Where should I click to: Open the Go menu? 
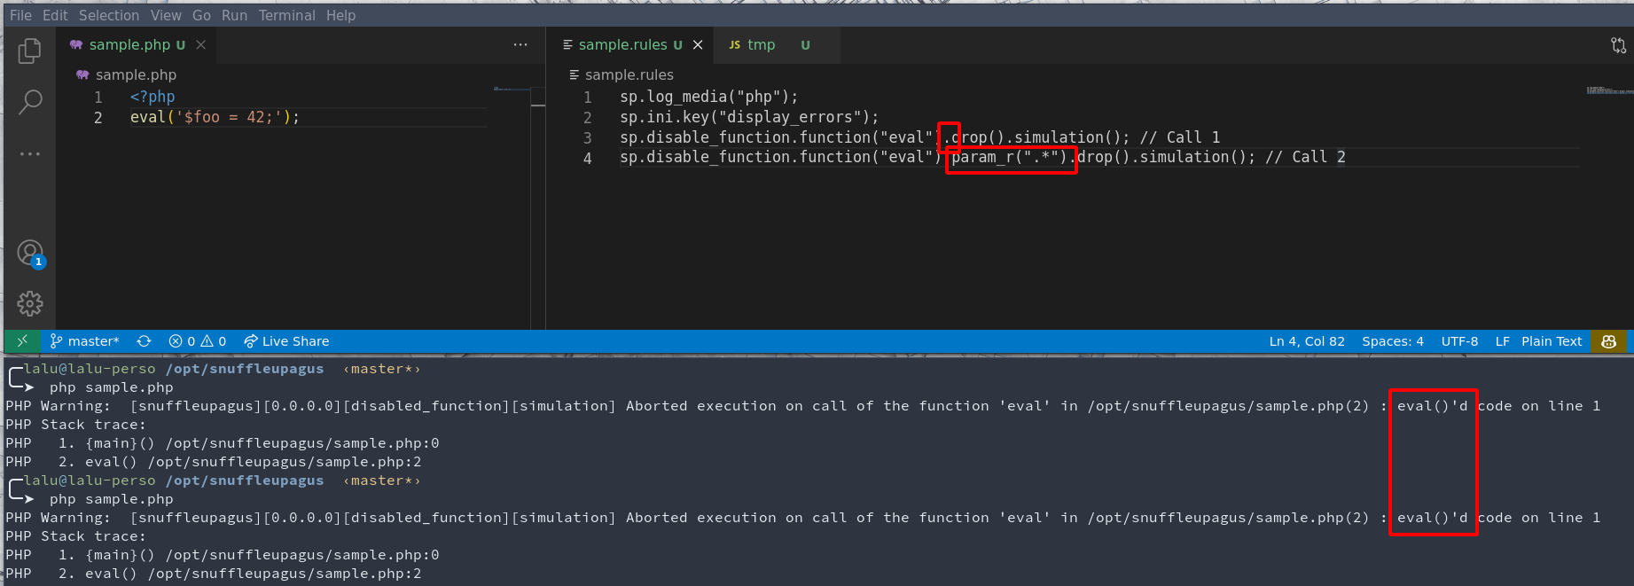coord(201,15)
